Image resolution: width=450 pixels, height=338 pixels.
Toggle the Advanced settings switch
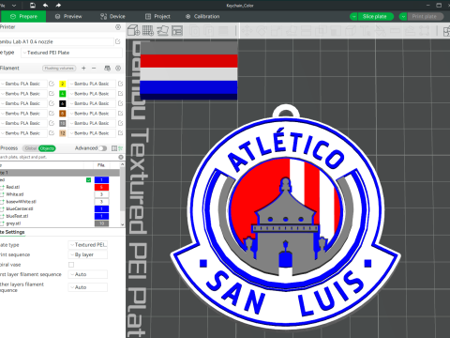pos(102,148)
